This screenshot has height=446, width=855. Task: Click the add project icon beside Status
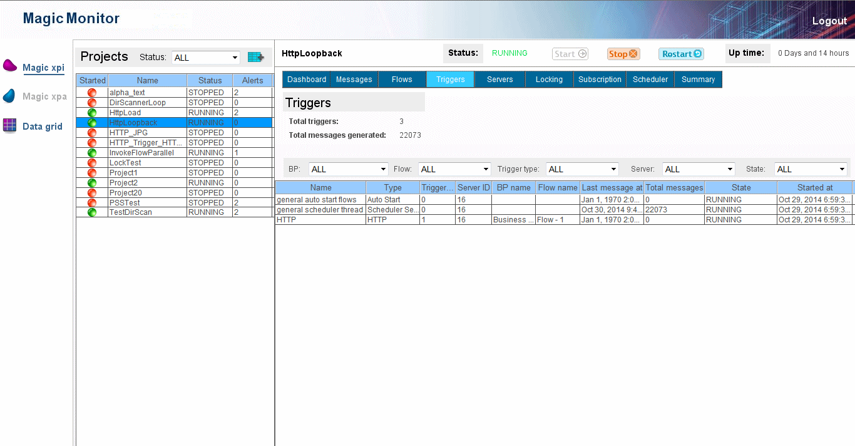(x=255, y=57)
